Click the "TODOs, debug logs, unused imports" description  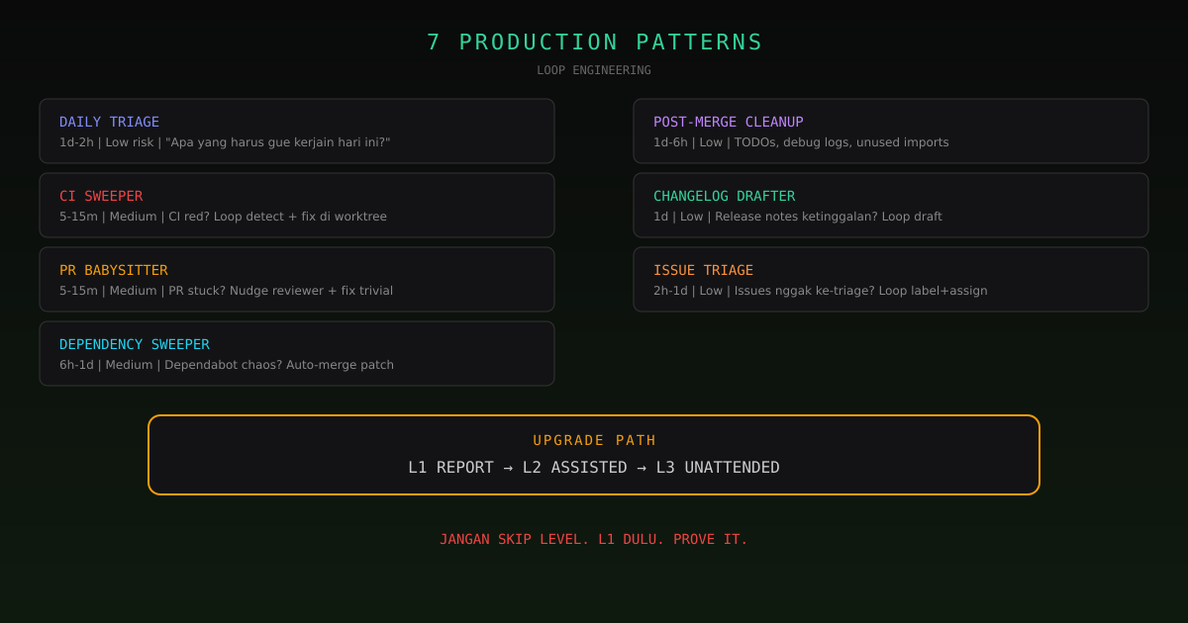pos(801,142)
